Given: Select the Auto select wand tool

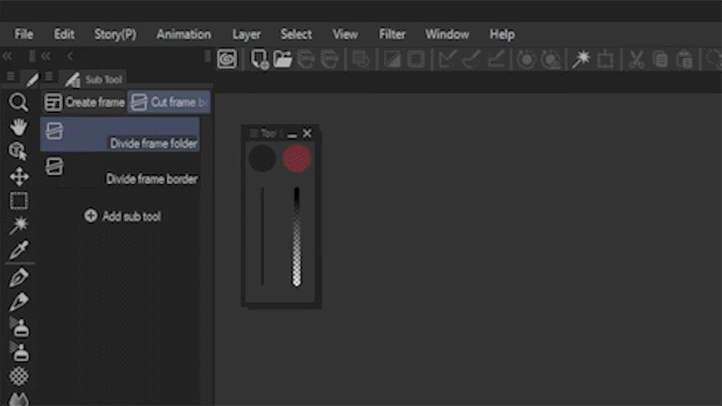Looking at the screenshot, I should point(19,226).
